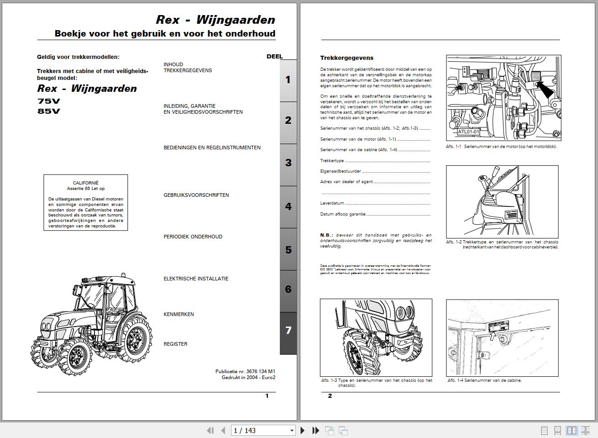This screenshot has height=438, width=598.
Task: Click ELEKTRISCHE INSTALLATIE contents entry
Action: [196, 279]
